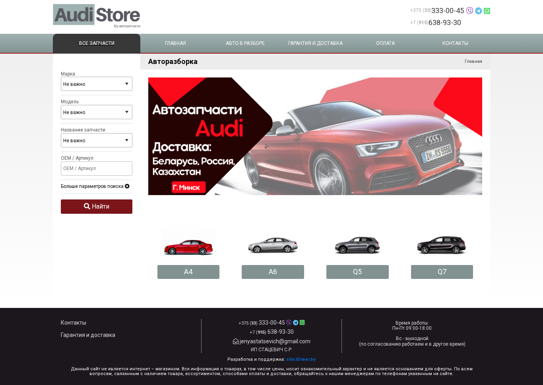Screen dimensions: 543x385
Task: Click the red A4 car thumbnail
Action: pyautogui.click(x=188, y=245)
